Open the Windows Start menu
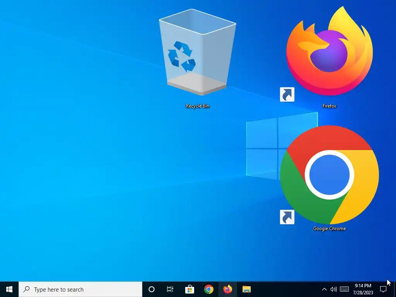This screenshot has height=297, width=396. 9,289
